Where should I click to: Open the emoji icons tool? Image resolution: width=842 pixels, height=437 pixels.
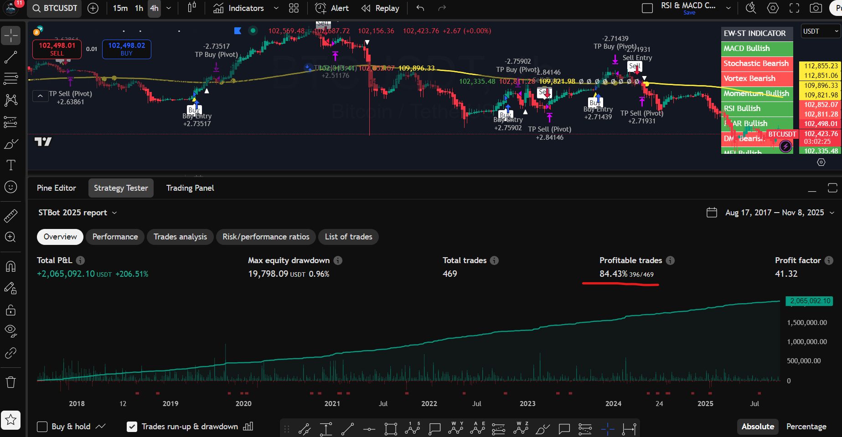(11, 187)
